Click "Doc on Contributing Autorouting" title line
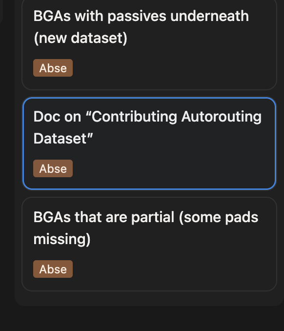The image size is (284, 331). pyautogui.click(x=147, y=117)
